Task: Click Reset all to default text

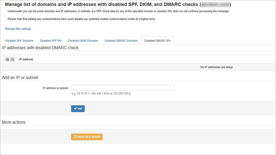Action: click(x=89, y=137)
